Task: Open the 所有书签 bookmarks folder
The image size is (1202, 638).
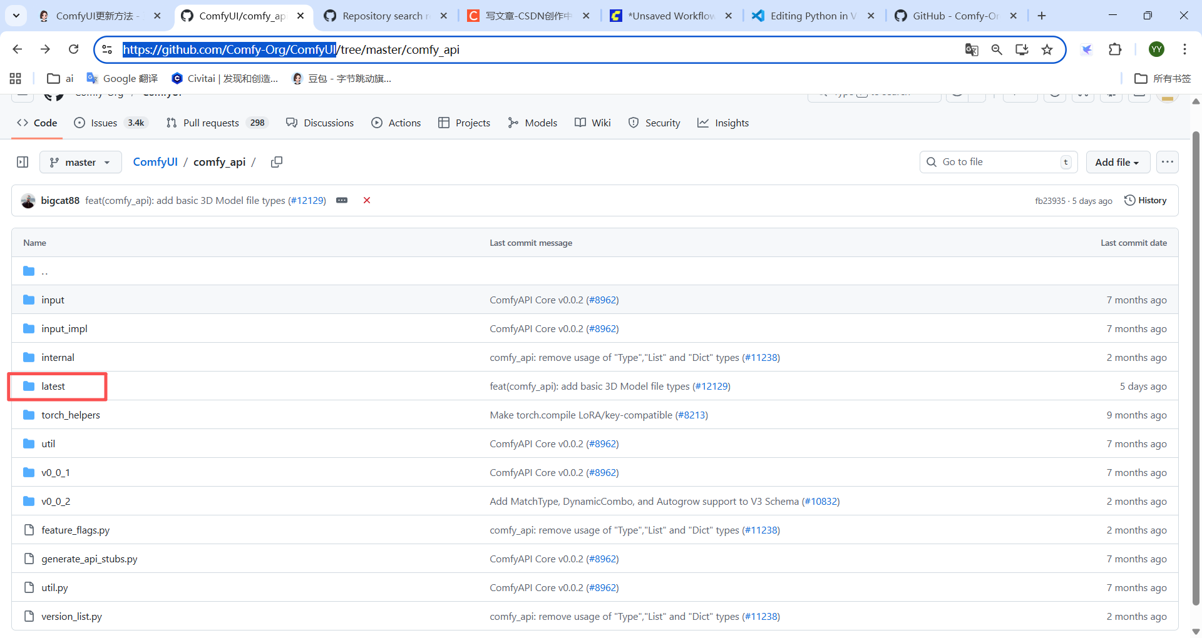Action: [x=1163, y=78]
